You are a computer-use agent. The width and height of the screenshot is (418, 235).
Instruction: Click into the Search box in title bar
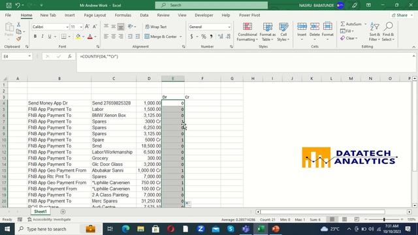212,5
